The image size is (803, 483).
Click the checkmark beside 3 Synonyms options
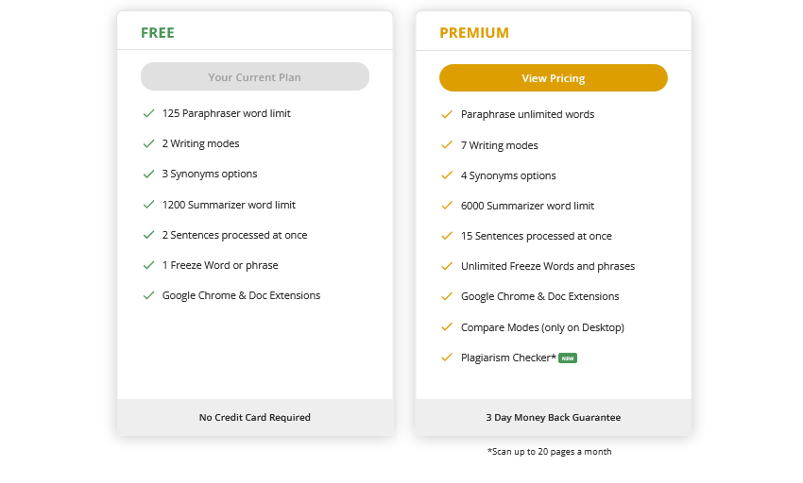pyautogui.click(x=148, y=174)
